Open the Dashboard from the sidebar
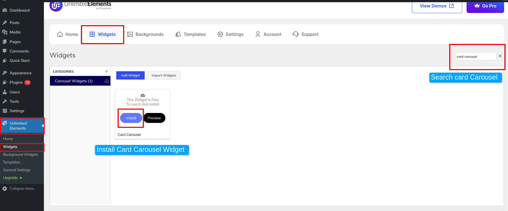Image resolution: width=508 pixels, height=211 pixels. click(x=19, y=10)
